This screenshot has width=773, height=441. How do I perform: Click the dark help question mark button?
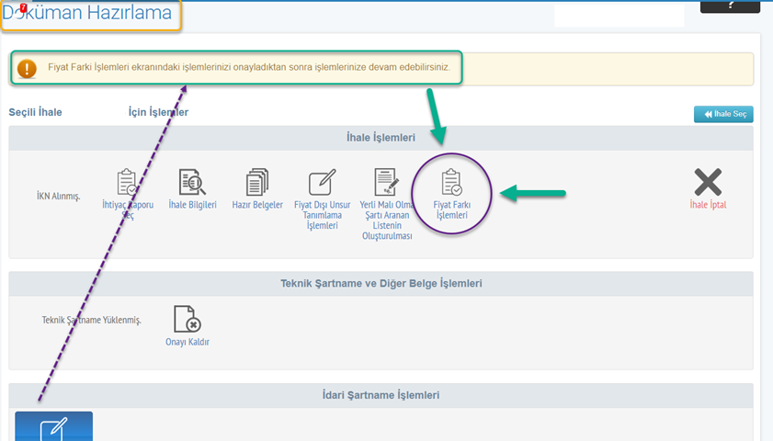(x=730, y=6)
